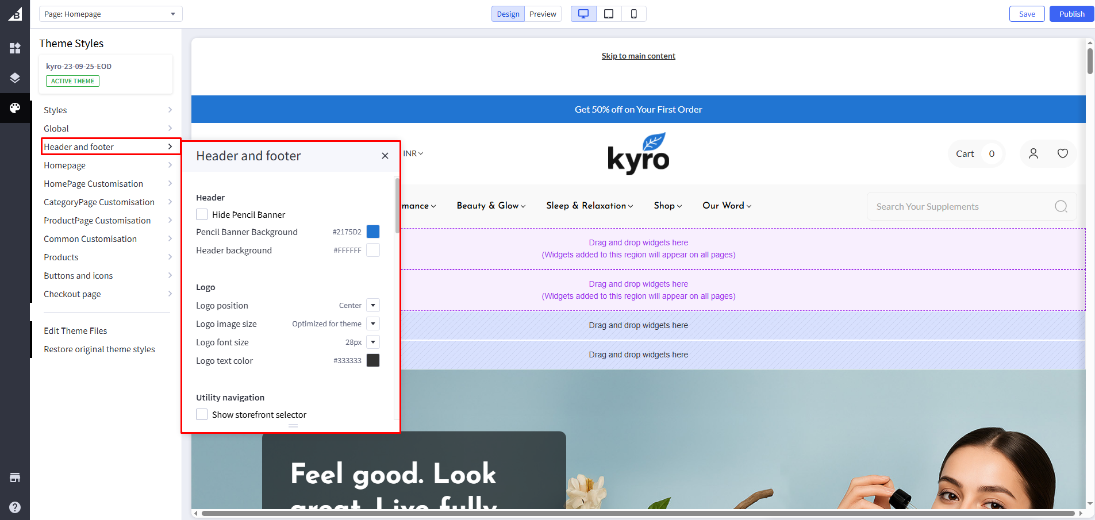Switch to desktop view icon
Image resolution: width=1095 pixels, height=520 pixels.
click(583, 14)
